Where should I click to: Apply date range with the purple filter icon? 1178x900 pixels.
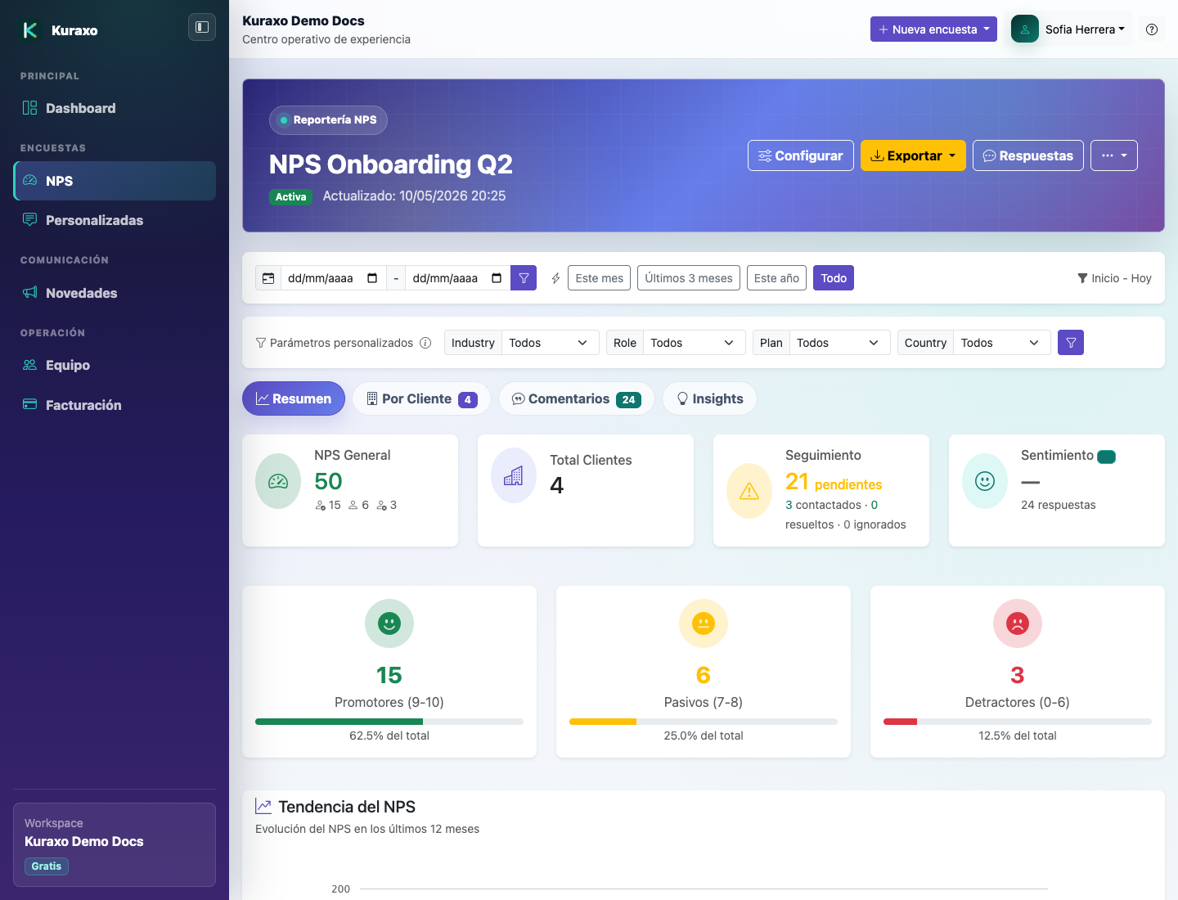click(524, 278)
